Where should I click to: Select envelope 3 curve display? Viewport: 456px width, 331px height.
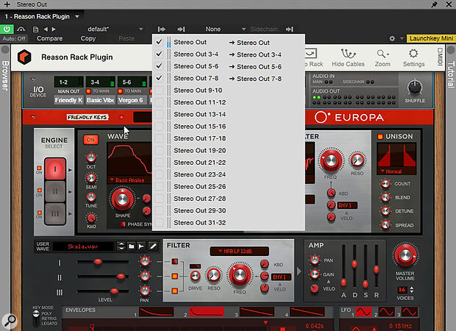click(x=257, y=312)
